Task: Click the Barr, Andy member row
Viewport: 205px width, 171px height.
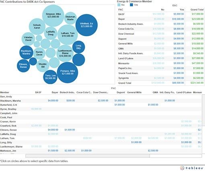Action: (101, 97)
